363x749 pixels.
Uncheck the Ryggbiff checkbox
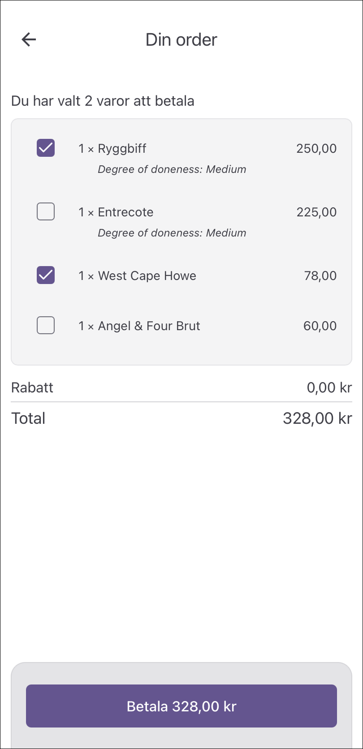(46, 148)
